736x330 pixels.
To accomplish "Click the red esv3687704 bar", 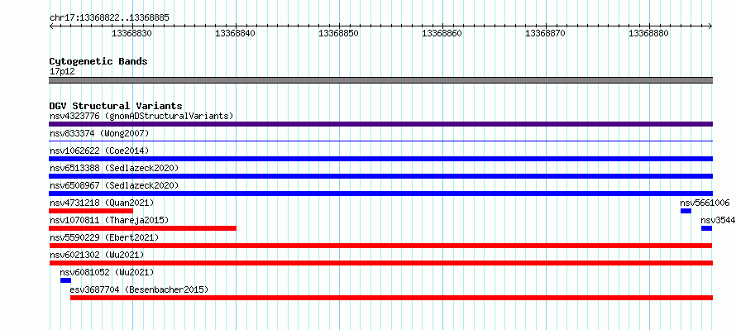I will click(391, 298).
